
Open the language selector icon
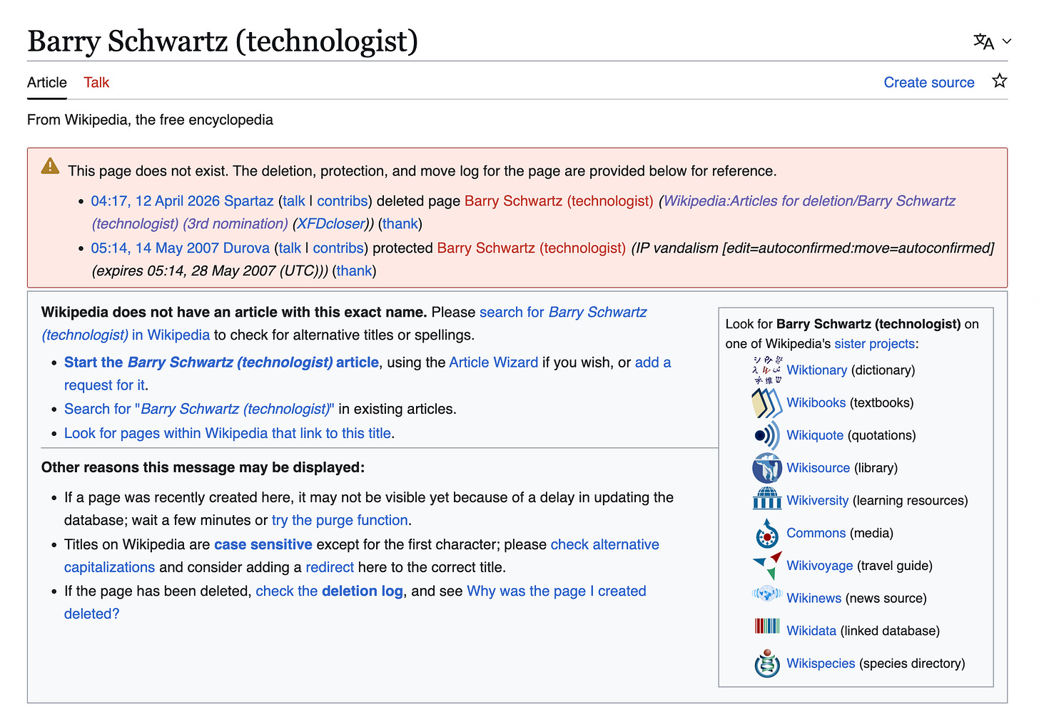pyautogui.click(x=983, y=42)
